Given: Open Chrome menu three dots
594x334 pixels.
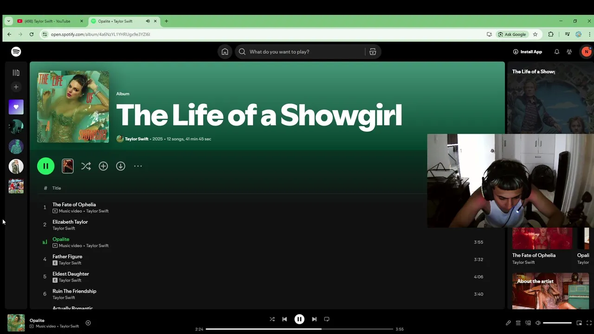Looking at the screenshot, I should (589, 34).
